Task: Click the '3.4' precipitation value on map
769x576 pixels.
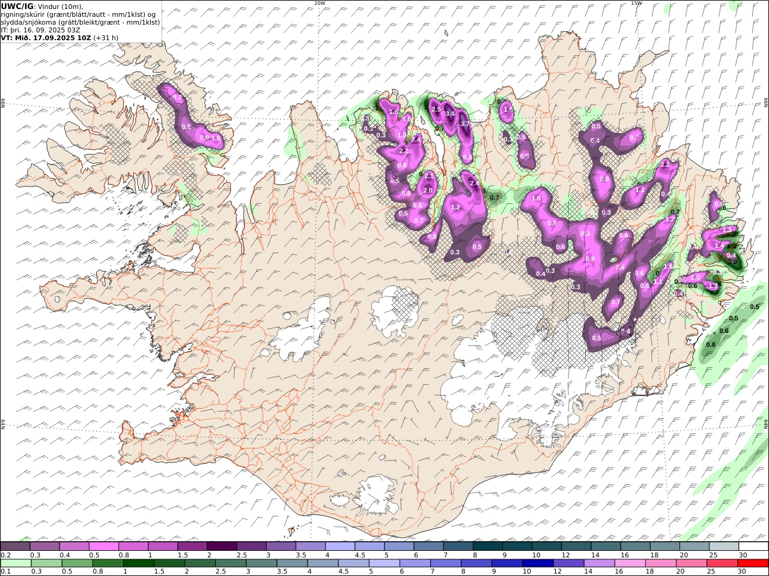Action: [449, 113]
